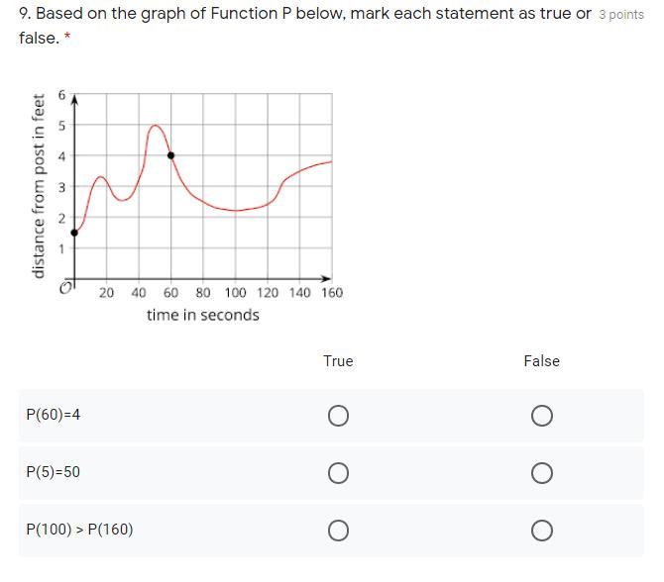Screen dimensions: 664x582
Task: Choose True for P(100) > P(160)
Action: [x=338, y=531]
